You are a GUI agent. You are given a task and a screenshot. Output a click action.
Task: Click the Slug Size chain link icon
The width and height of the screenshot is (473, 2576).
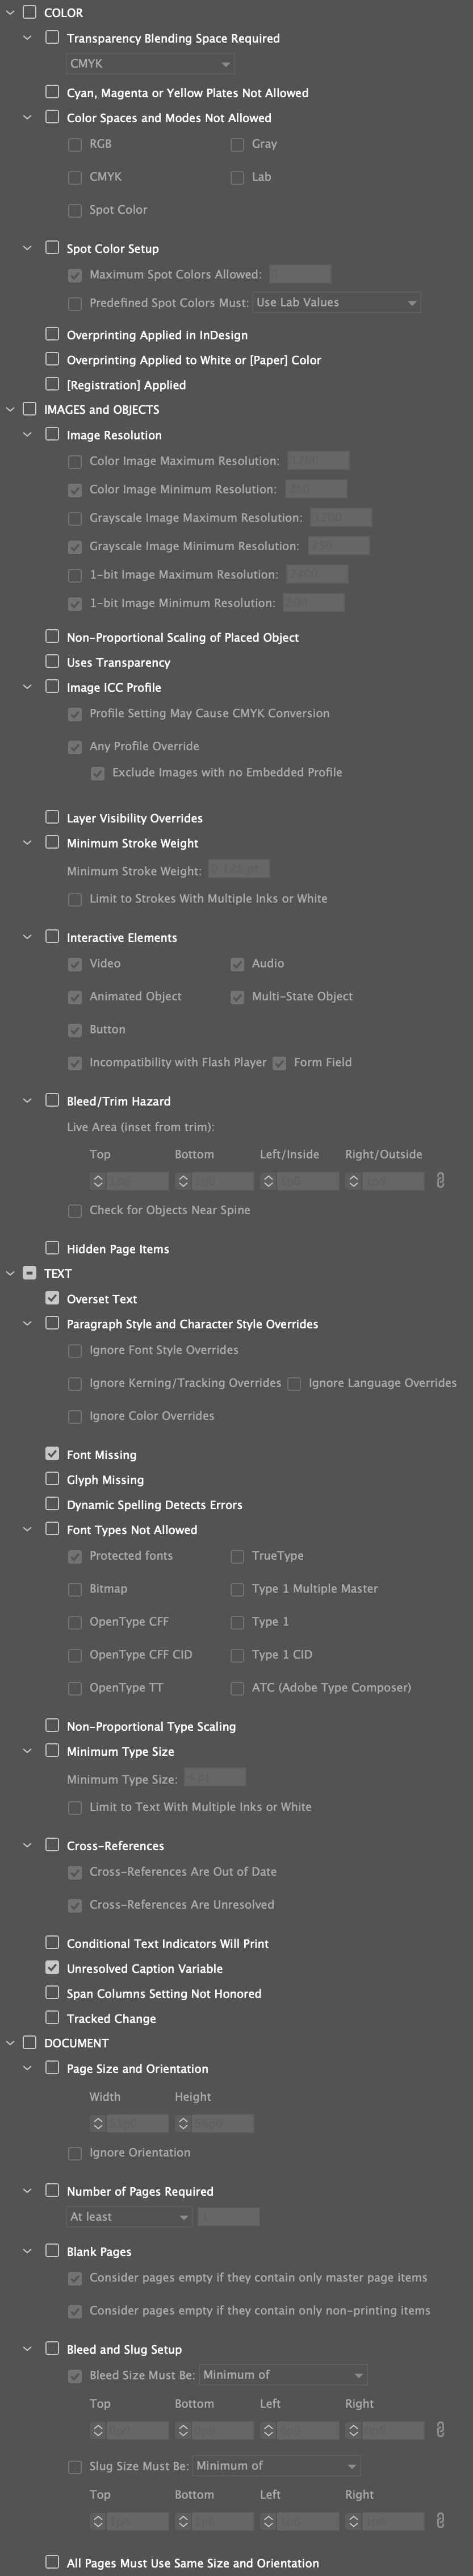point(439,2521)
